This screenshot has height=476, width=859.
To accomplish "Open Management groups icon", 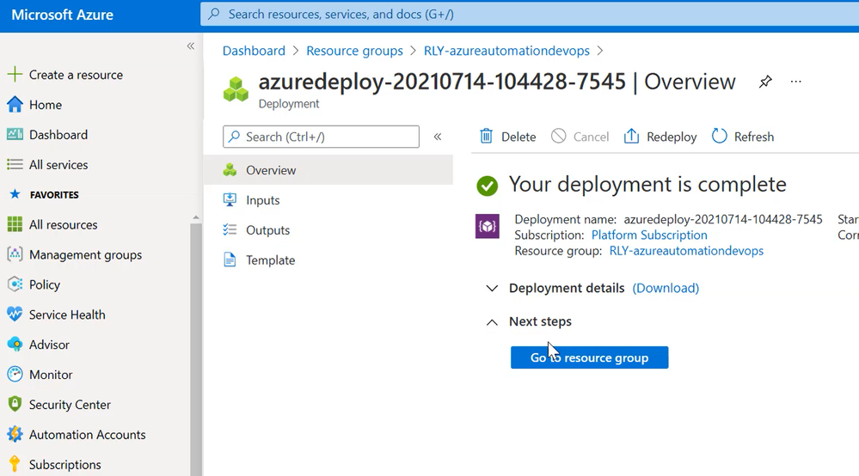I will [15, 254].
